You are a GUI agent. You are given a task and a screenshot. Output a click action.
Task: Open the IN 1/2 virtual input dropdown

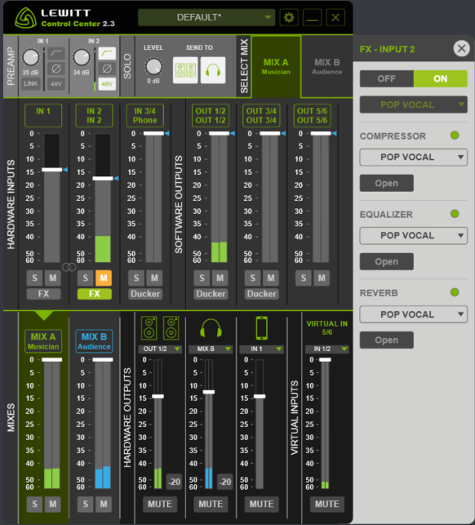click(x=327, y=349)
